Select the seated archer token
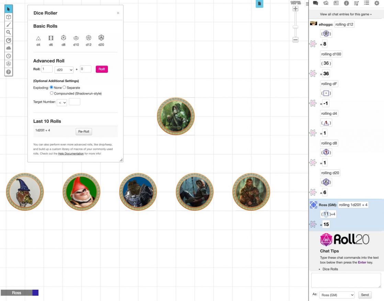 point(194,192)
